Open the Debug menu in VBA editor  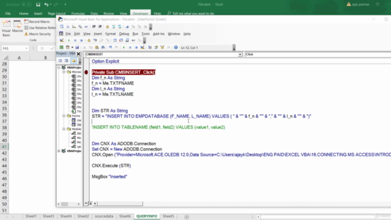pos(124,34)
